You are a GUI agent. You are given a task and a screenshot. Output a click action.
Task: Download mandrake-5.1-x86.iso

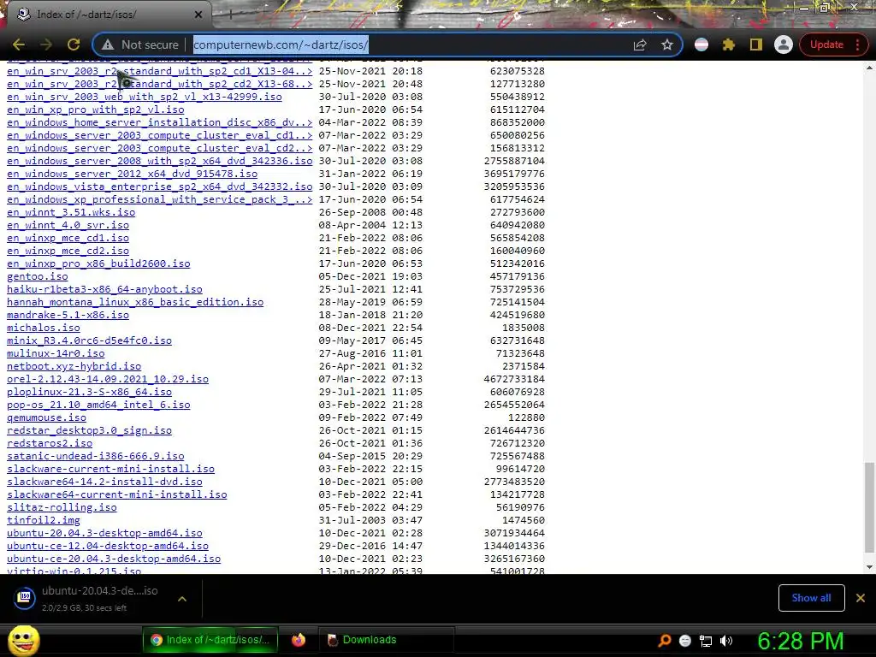point(68,315)
